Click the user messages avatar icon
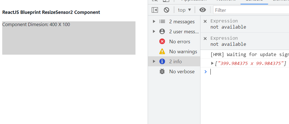Image resolution: width=289 pixels, height=124 pixels. point(162,32)
